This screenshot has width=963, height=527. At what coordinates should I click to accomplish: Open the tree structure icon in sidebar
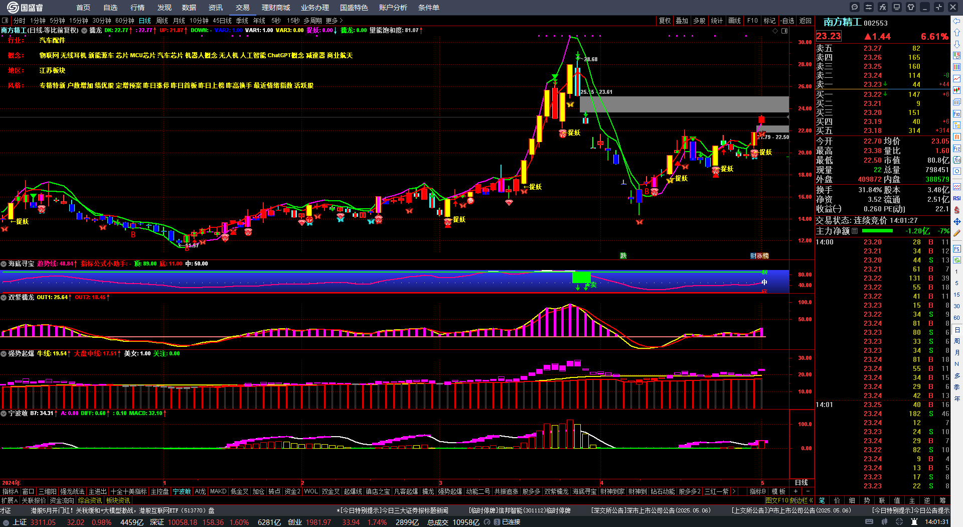[957, 125]
